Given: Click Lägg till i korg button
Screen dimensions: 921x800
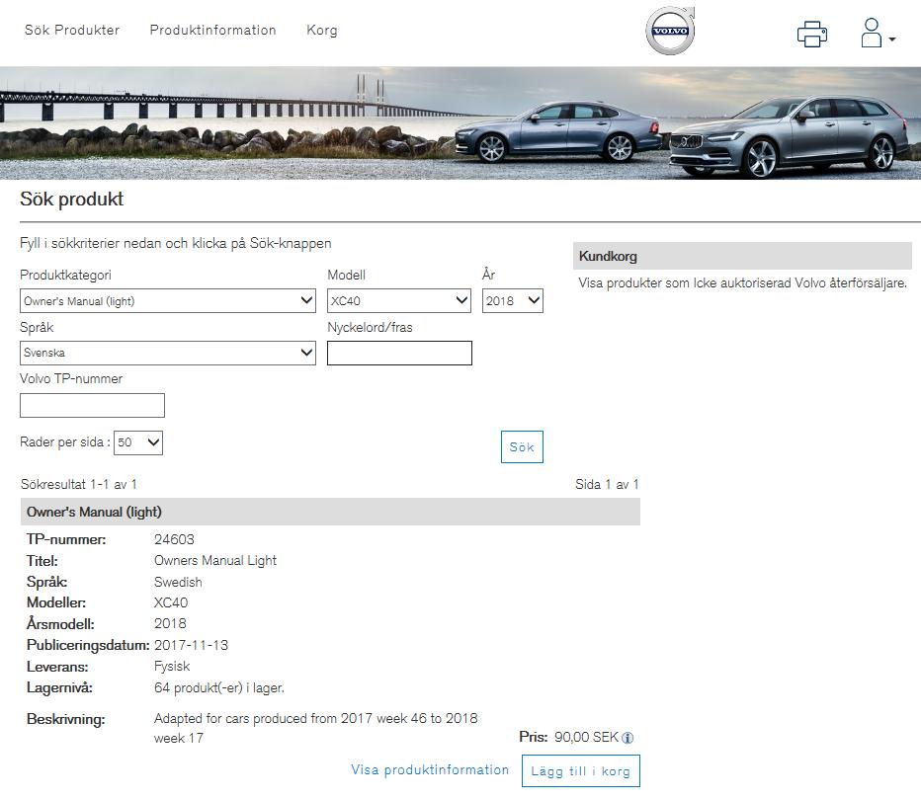Looking at the screenshot, I should (x=580, y=770).
